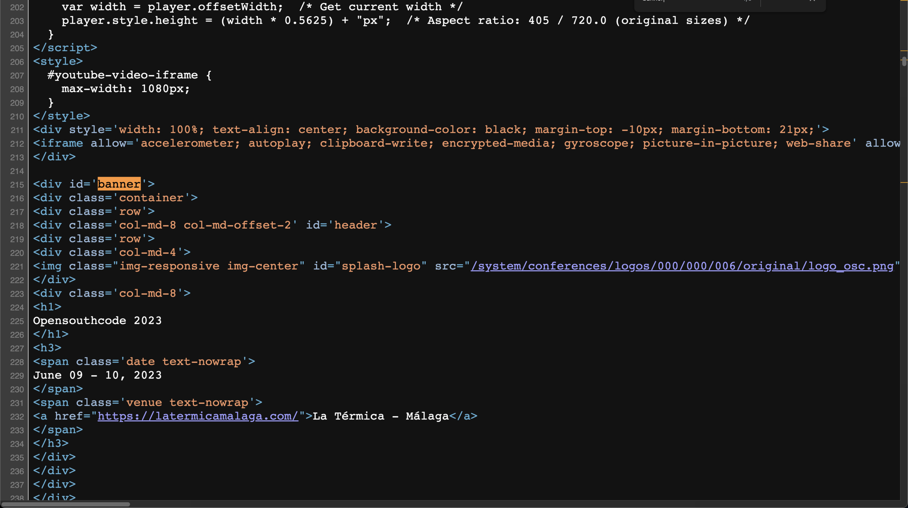Click the vertical scrollbar thumb
Viewport: 908px width, 508px height.
point(904,62)
